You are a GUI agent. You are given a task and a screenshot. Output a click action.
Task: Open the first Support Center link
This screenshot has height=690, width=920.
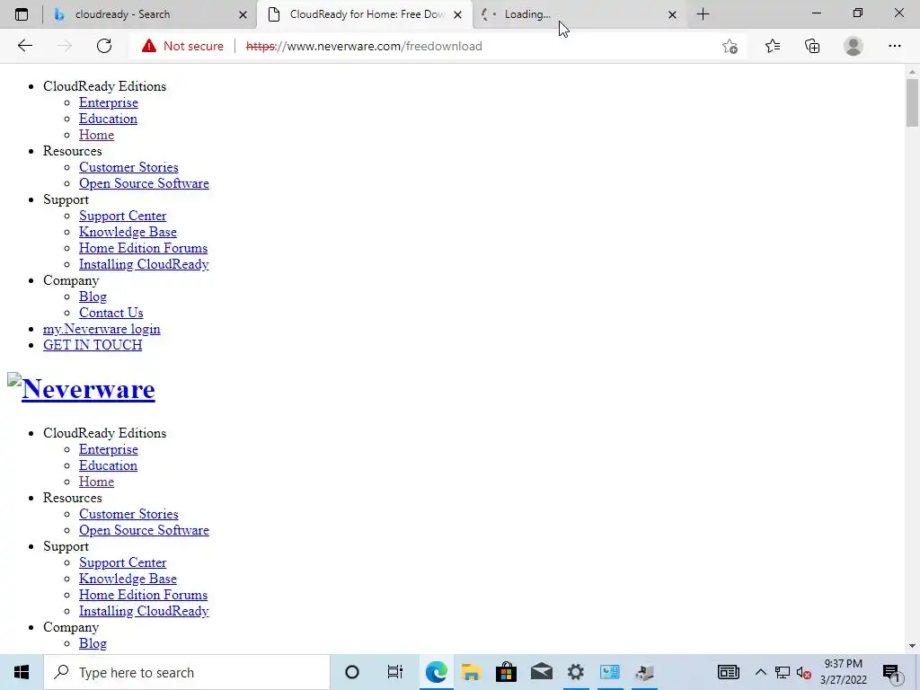pos(122,216)
